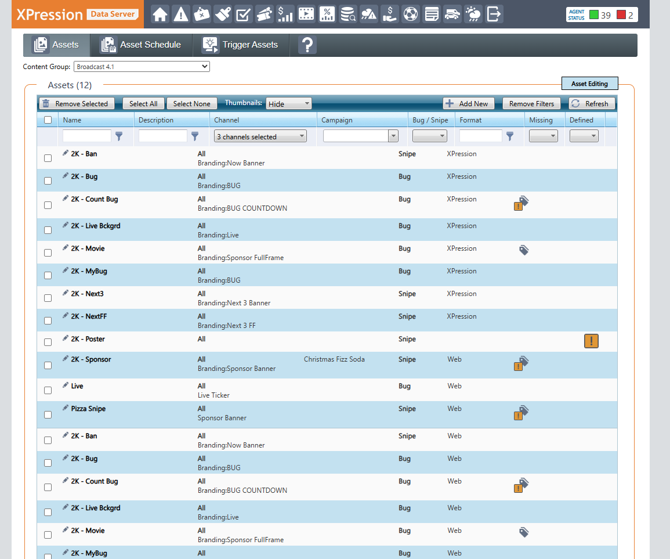Open the Content Group dropdown
The height and width of the screenshot is (559, 670).
click(x=142, y=67)
